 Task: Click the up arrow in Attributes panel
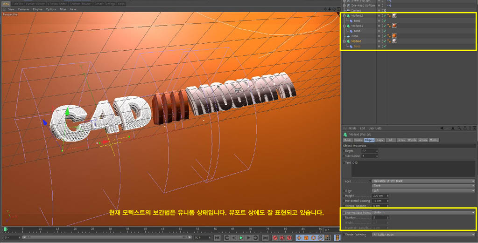(453, 128)
